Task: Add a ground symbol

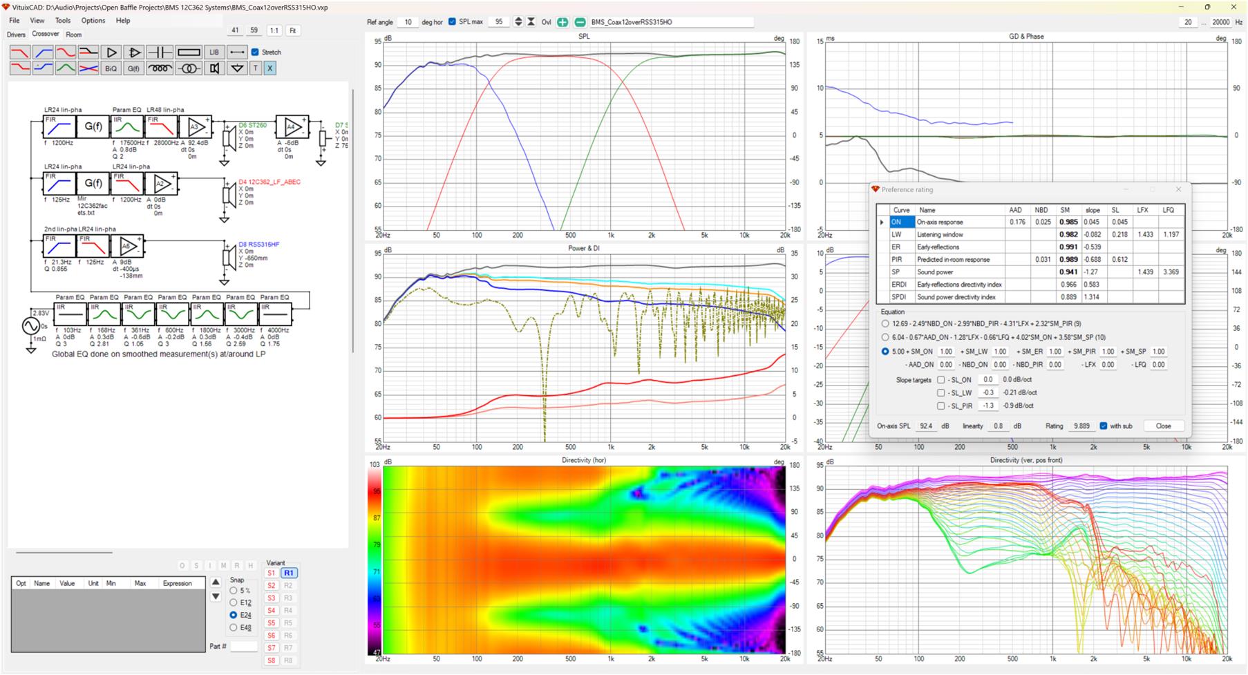Action: 237,68
